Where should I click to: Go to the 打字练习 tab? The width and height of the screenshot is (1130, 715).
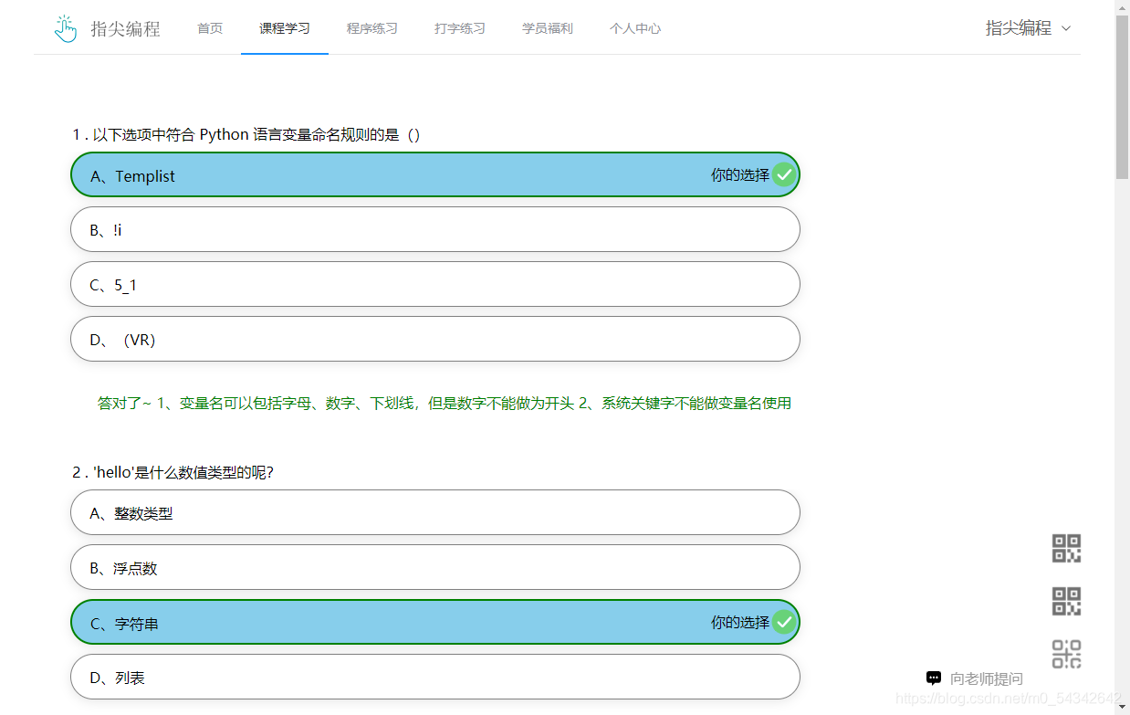click(x=460, y=28)
